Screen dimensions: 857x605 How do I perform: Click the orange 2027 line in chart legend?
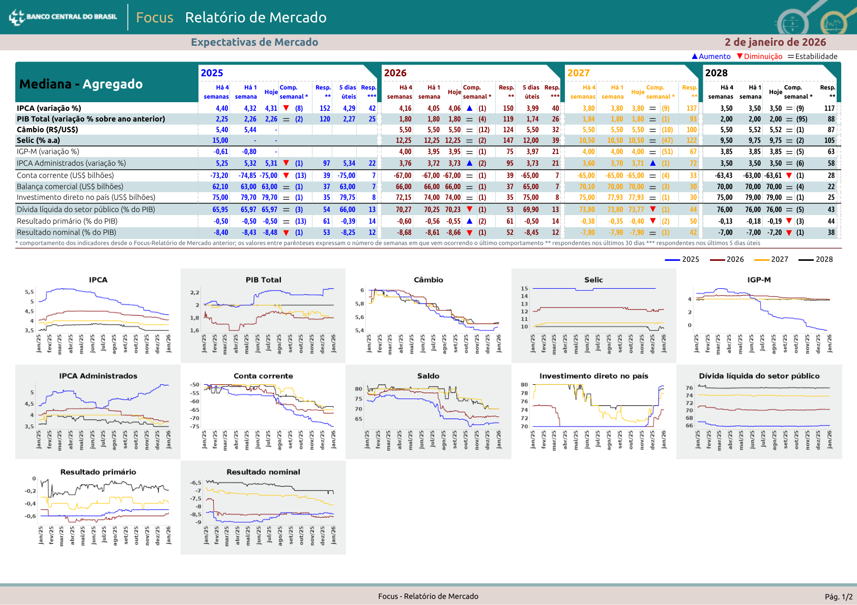(761, 260)
